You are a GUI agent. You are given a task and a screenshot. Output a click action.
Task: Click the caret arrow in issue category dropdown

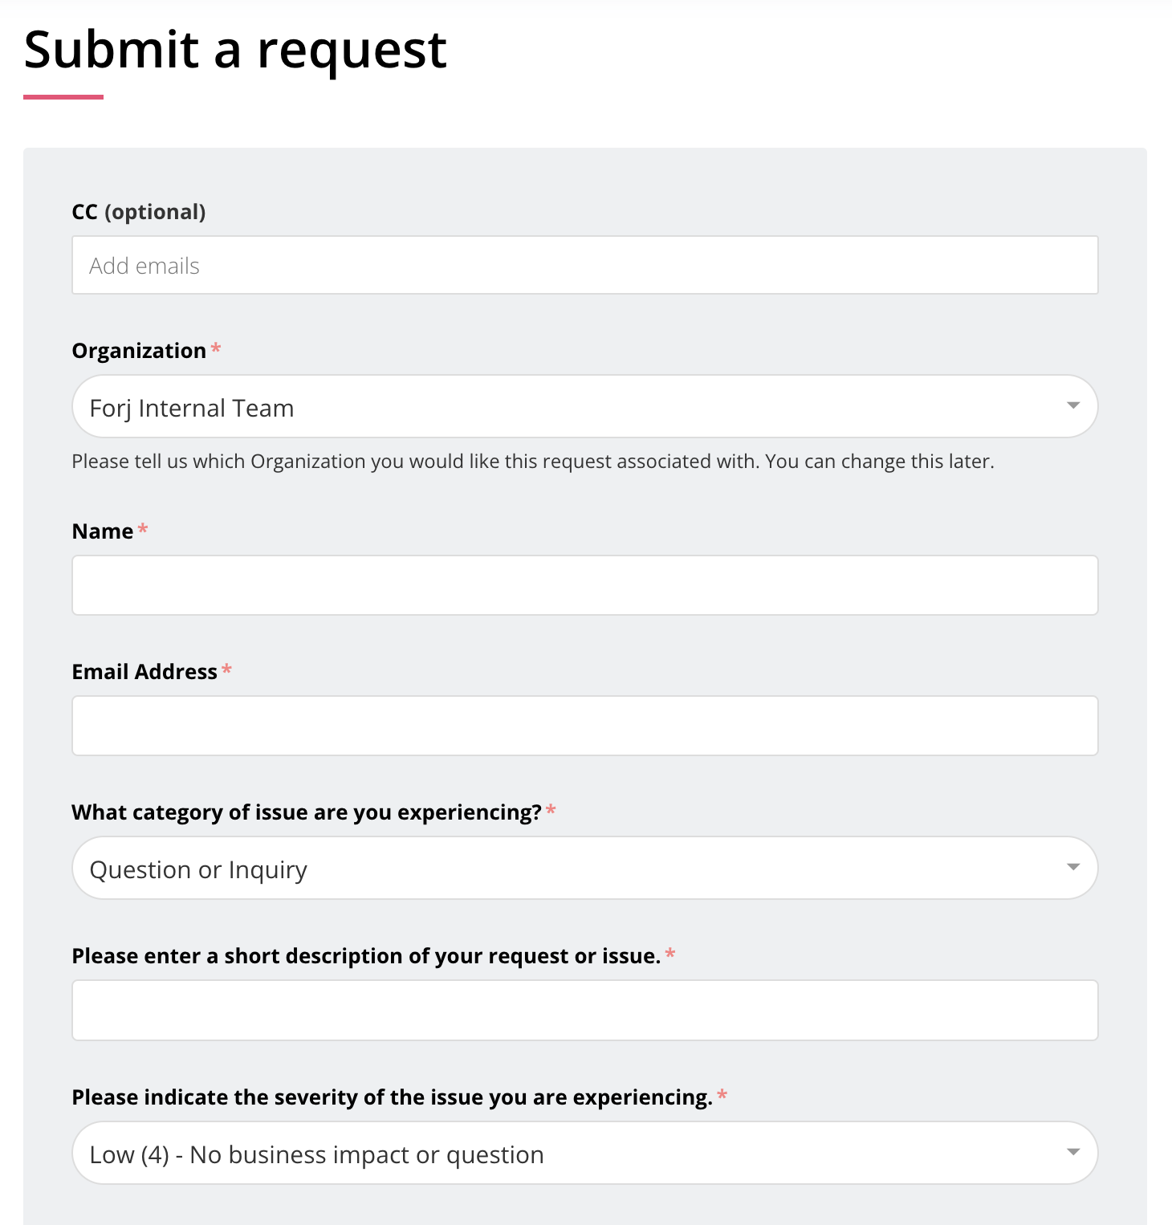pos(1072,867)
